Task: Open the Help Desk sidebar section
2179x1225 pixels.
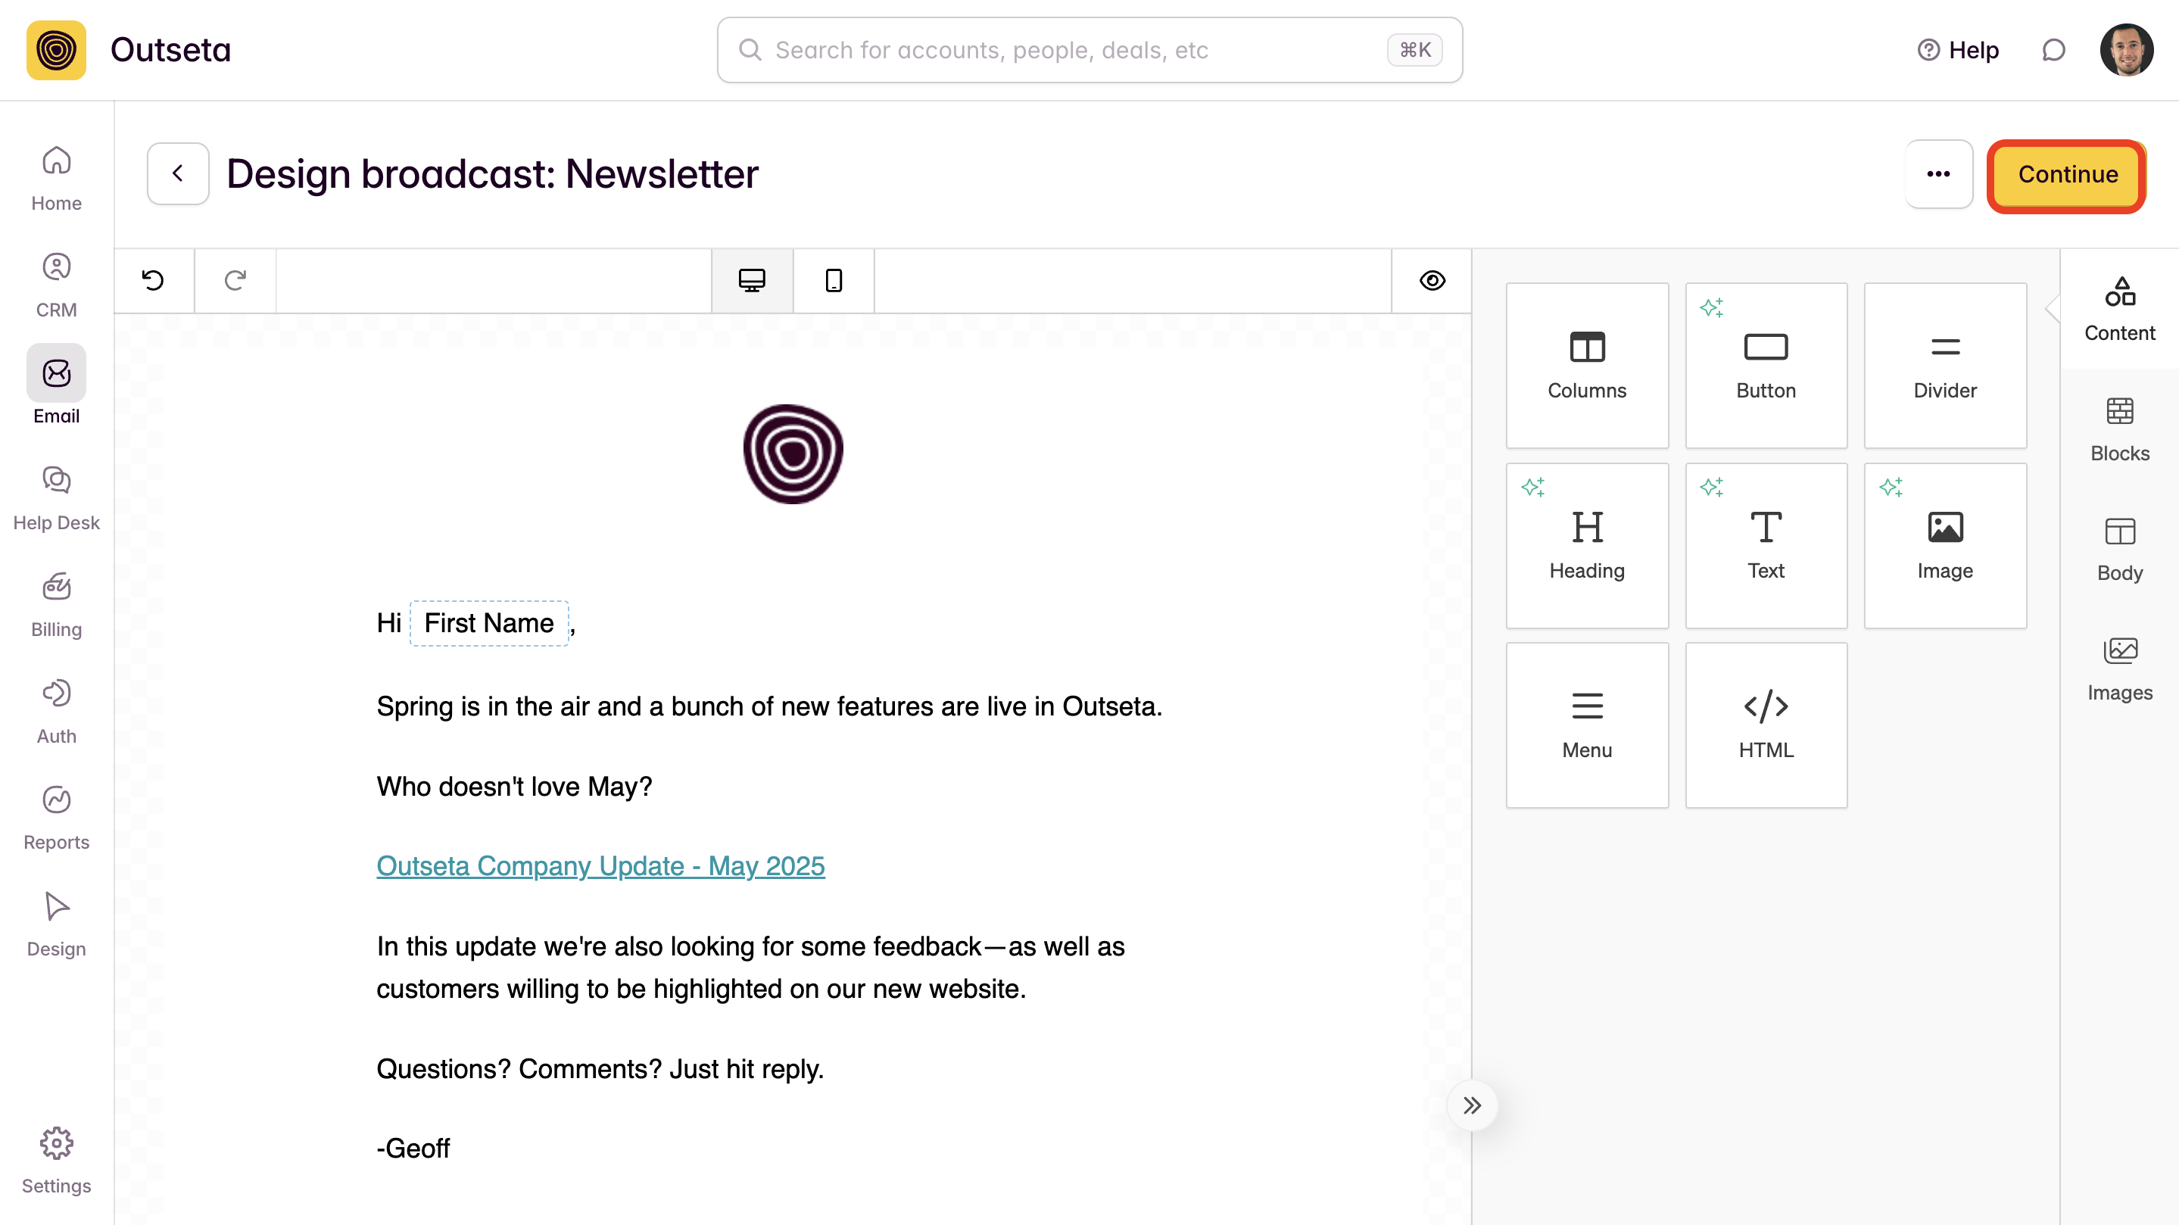Action: point(56,498)
